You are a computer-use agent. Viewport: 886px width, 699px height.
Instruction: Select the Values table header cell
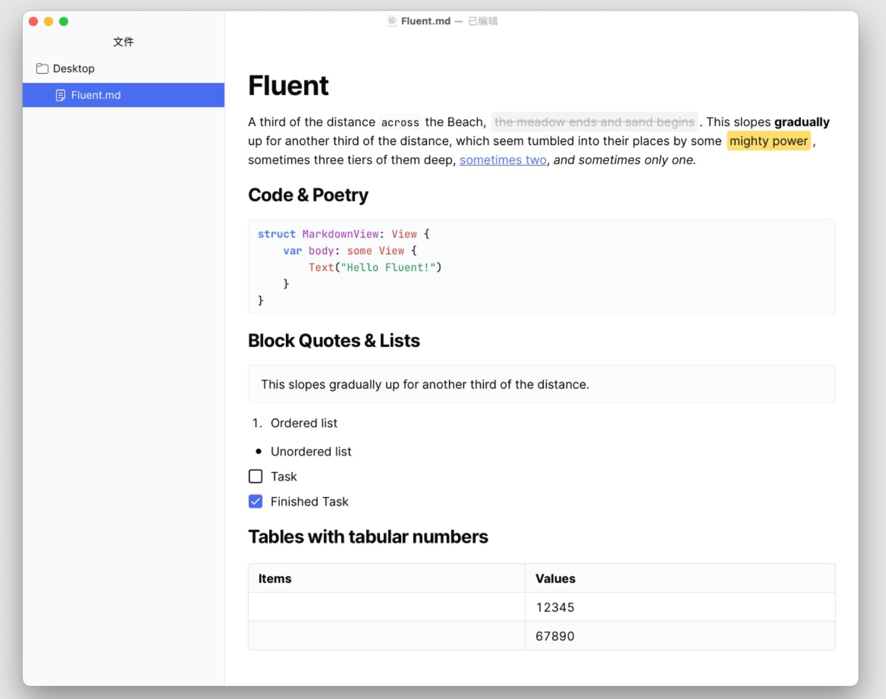pyautogui.click(x=680, y=579)
